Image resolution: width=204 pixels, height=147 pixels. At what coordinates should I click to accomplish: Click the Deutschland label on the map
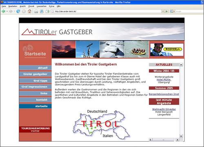pyautogui.click(x=97, y=111)
